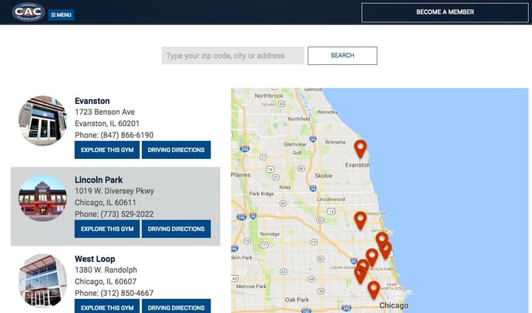Click the Lincoln Park location name
Viewport: 532px width, 313px height.
click(x=99, y=180)
